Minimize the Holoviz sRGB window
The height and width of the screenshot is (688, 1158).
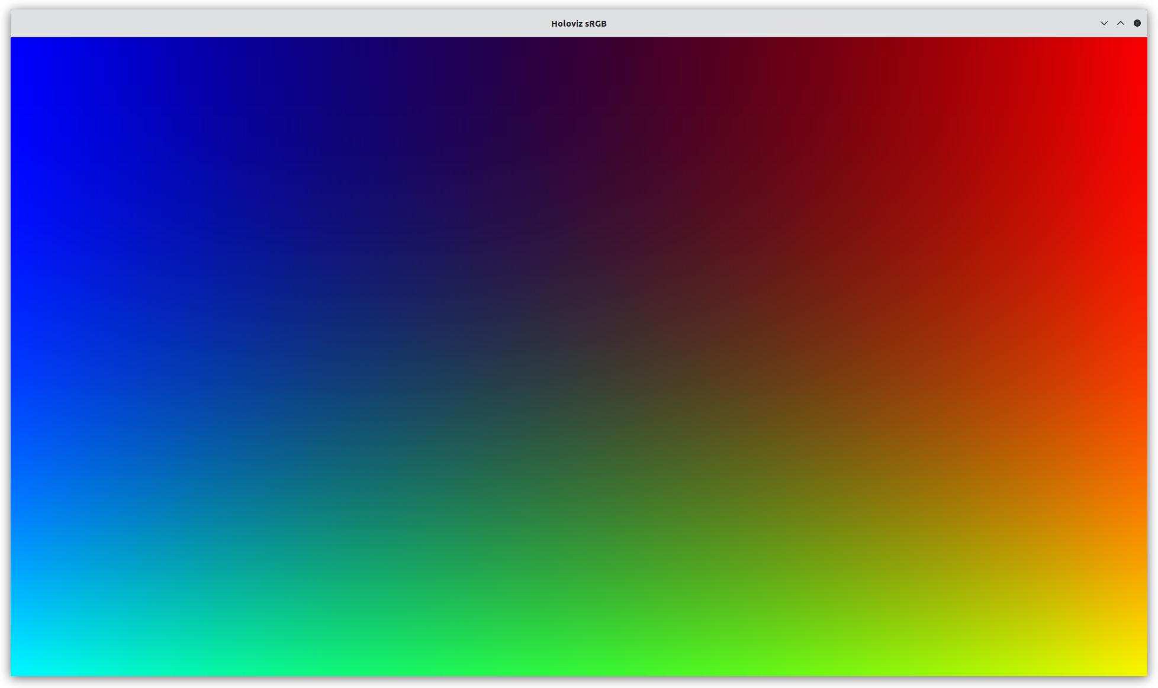click(1104, 23)
